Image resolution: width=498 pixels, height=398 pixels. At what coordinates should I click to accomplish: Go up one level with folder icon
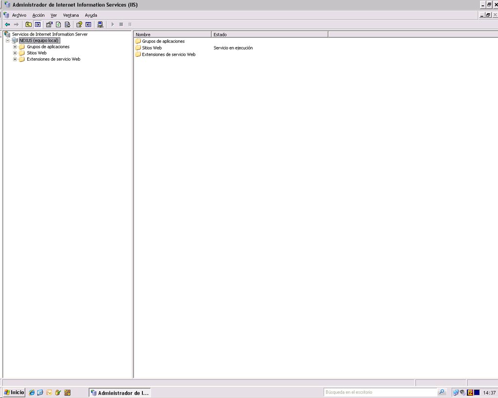tap(29, 24)
